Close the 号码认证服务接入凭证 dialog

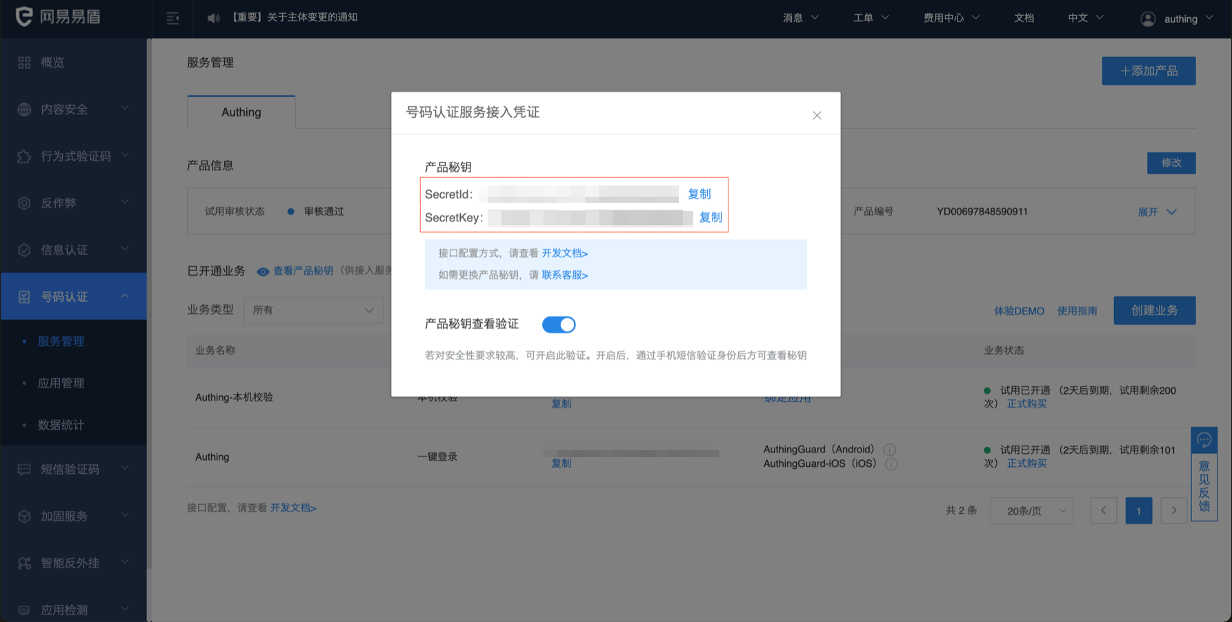817,115
